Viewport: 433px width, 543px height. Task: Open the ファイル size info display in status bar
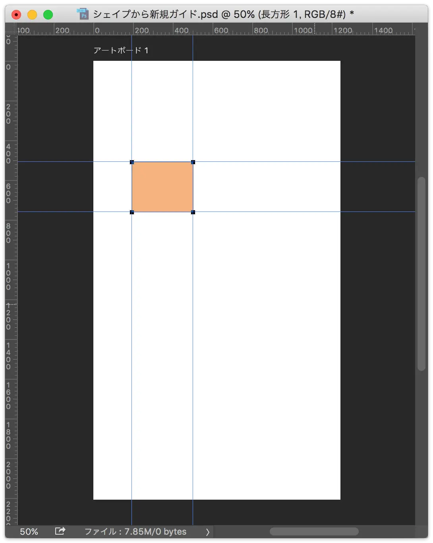coord(135,531)
